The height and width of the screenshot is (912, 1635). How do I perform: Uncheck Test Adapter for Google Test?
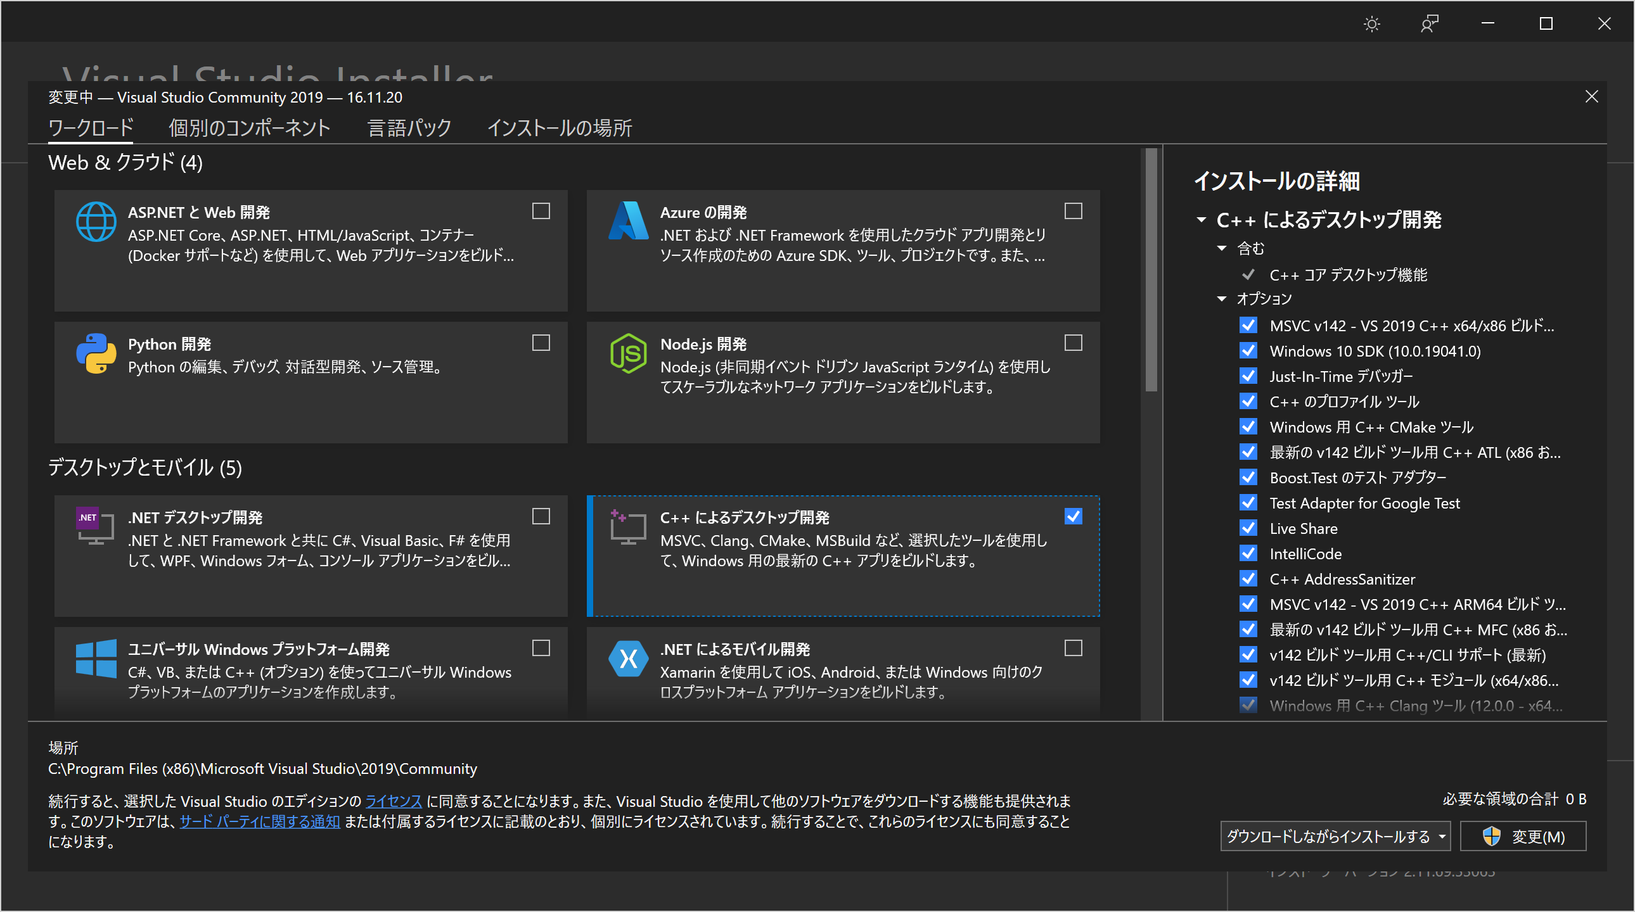(1248, 502)
